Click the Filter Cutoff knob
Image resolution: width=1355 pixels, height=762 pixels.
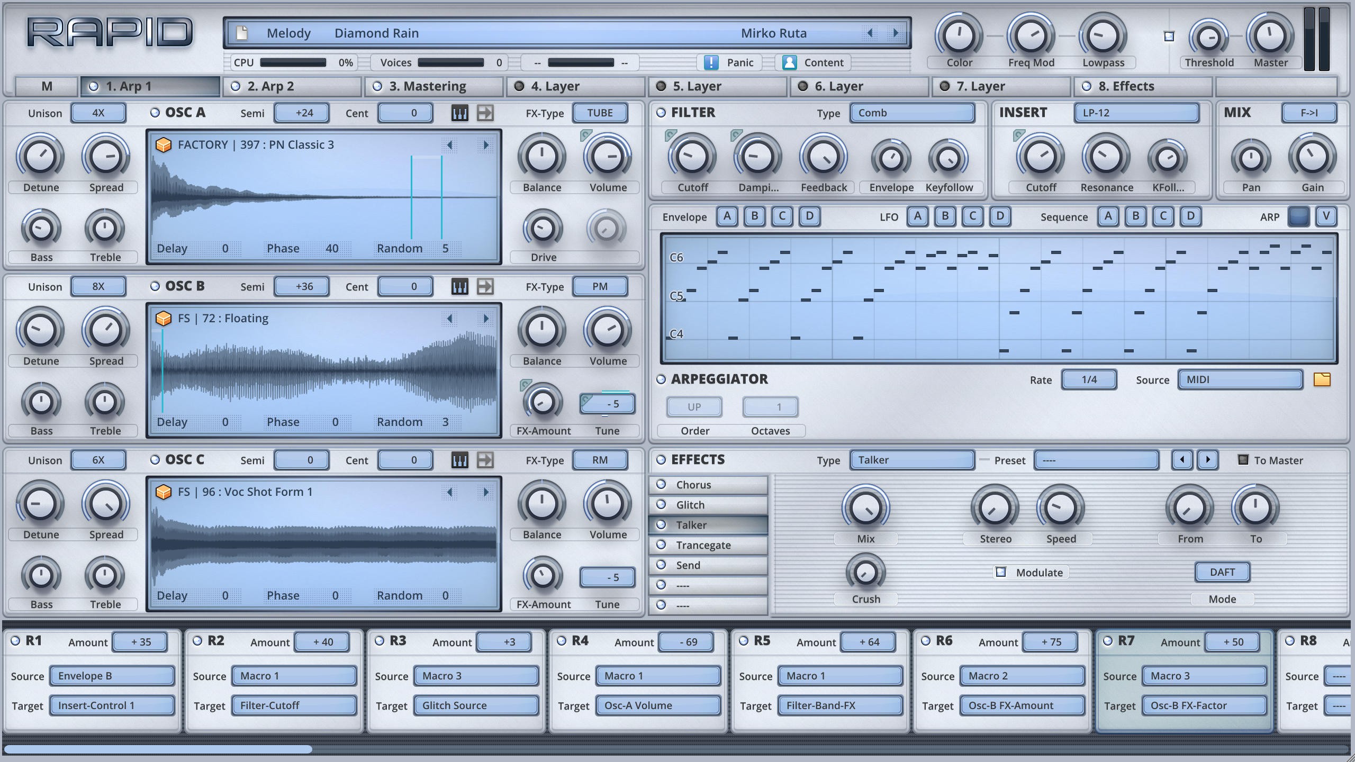692,157
